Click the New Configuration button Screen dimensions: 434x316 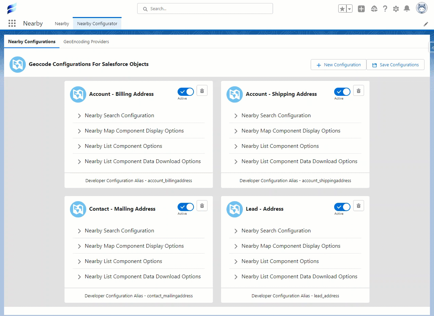(338, 65)
